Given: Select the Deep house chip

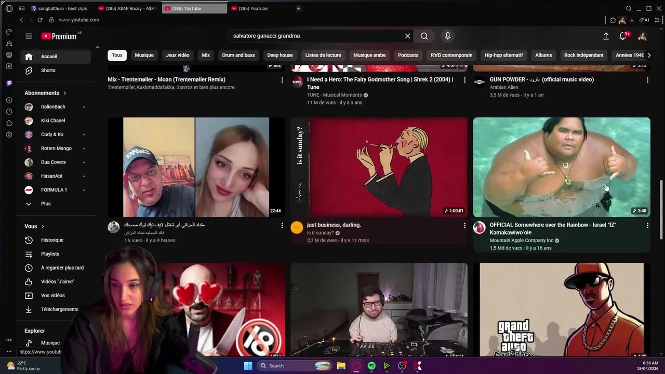Looking at the screenshot, I should pyautogui.click(x=280, y=55).
